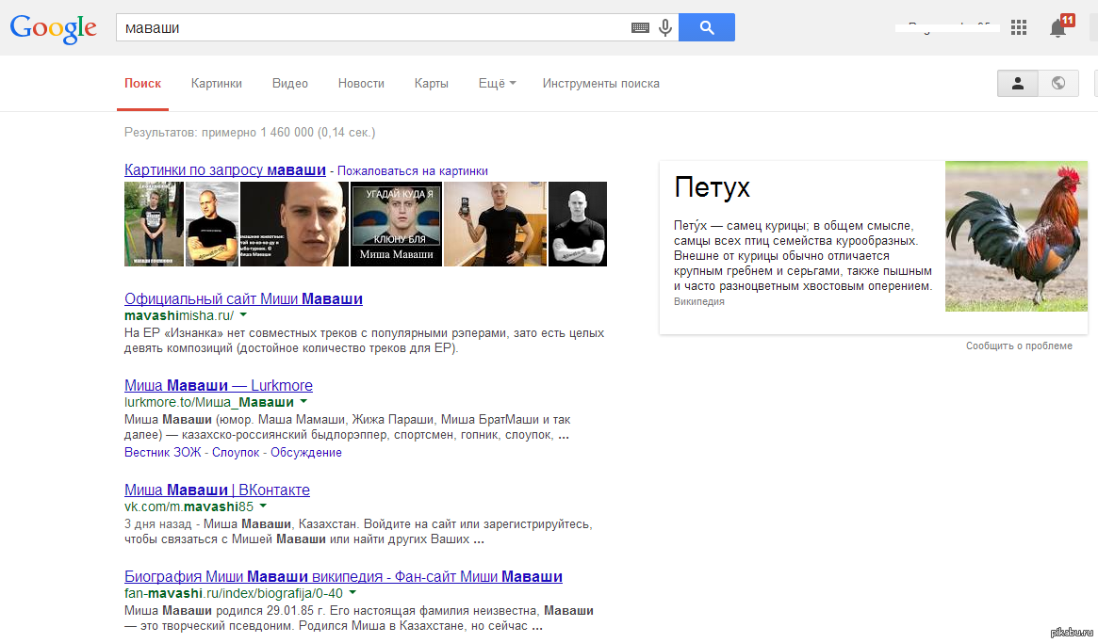Switch to personal results view
The width and height of the screenshot is (1098, 643).
coord(1018,83)
